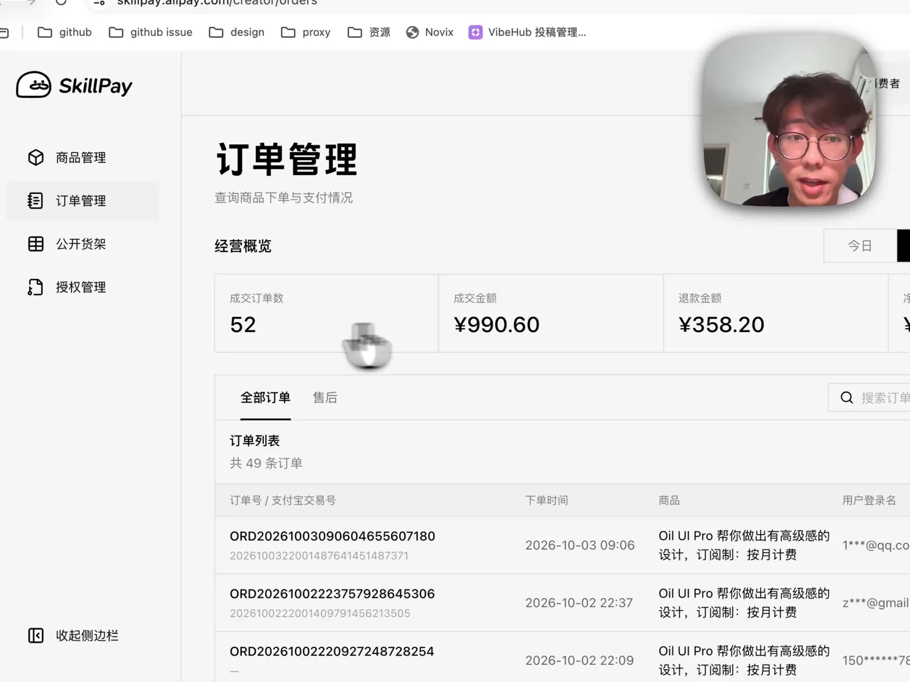Open the 资源 bookmark folder

[369, 32]
